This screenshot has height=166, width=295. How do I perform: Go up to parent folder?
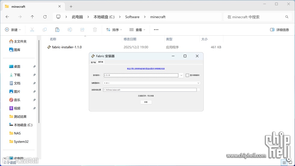(x=33, y=17)
